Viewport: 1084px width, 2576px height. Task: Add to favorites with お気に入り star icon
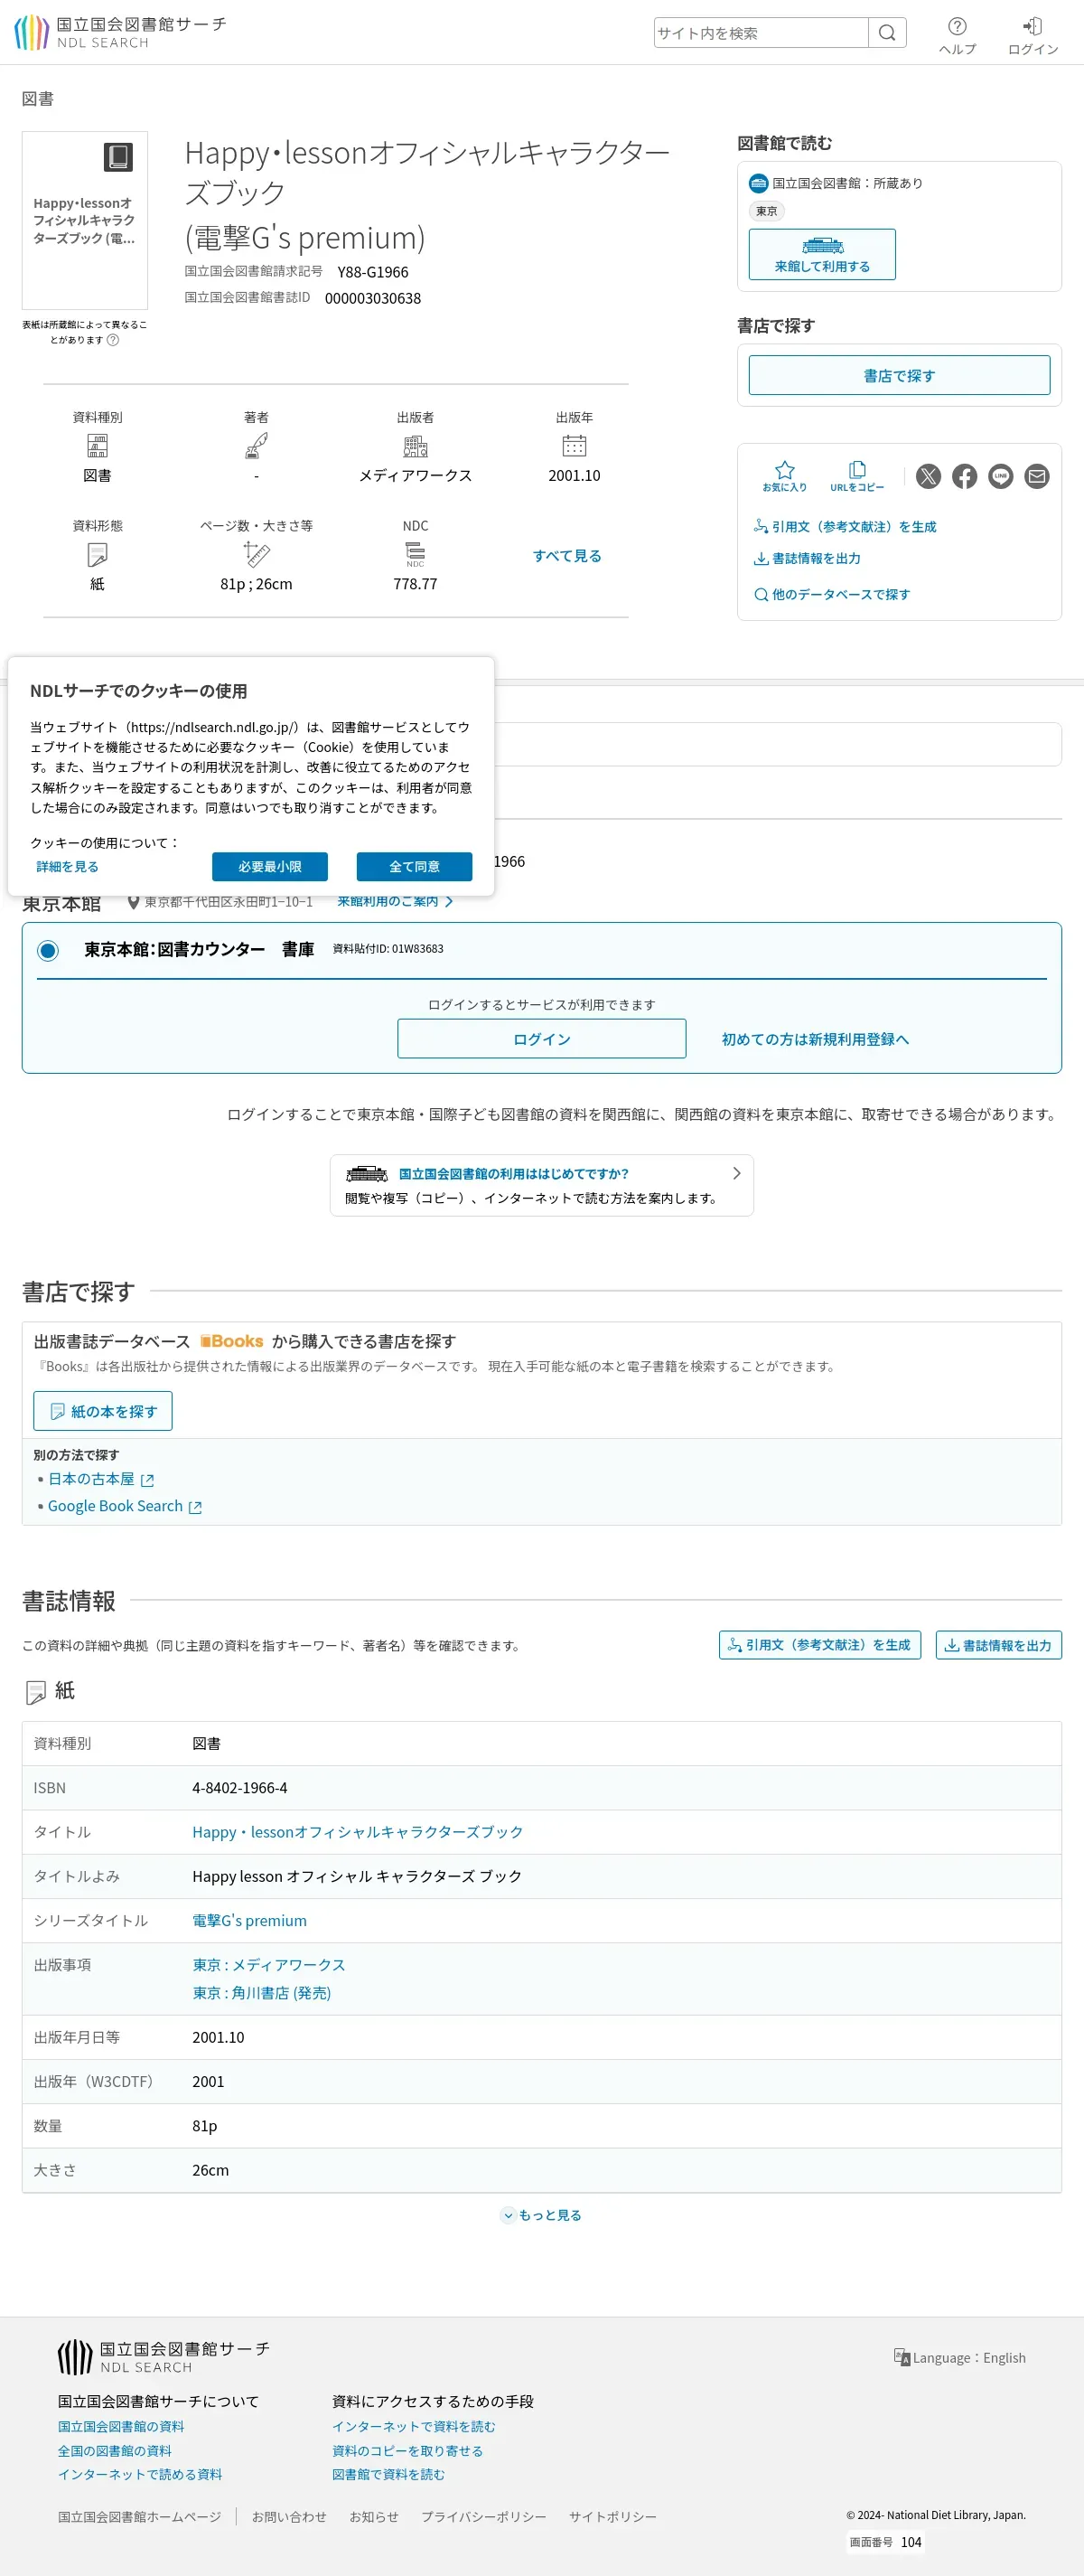(x=784, y=476)
